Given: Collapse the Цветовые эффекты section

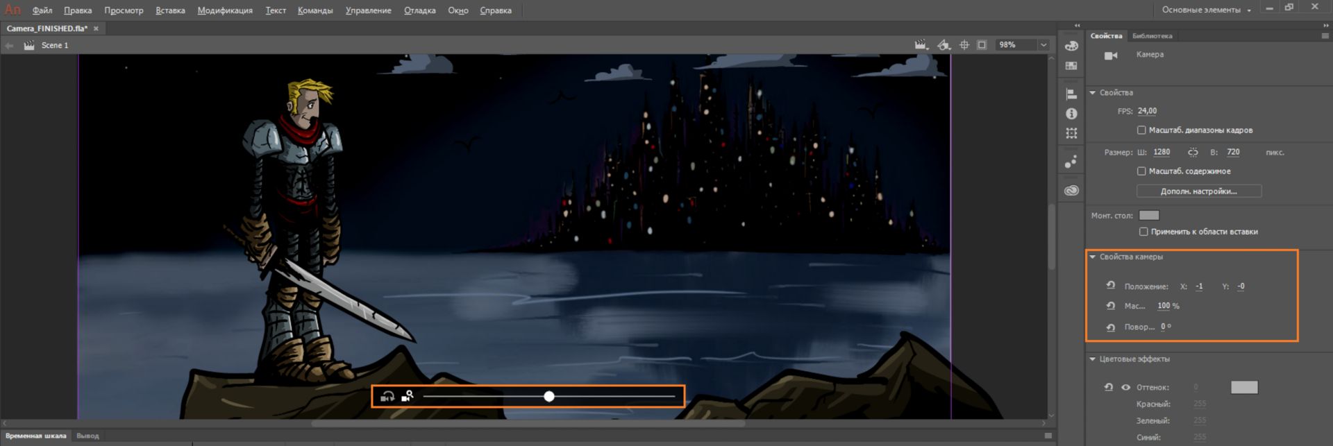Looking at the screenshot, I should pyautogui.click(x=1093, y=359).
